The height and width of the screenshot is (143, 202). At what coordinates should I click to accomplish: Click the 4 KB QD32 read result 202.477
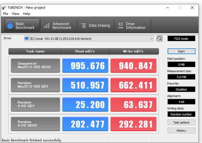[x=85, y=124]
